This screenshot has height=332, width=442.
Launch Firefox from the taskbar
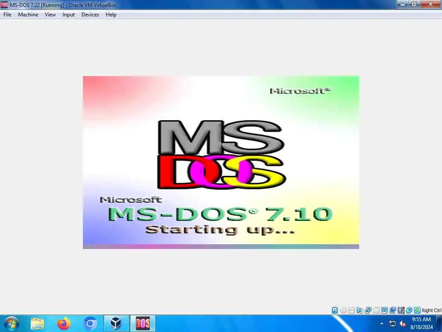point(64,323)
